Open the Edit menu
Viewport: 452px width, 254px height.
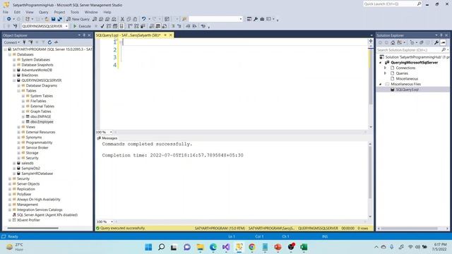tap(17, 12)
